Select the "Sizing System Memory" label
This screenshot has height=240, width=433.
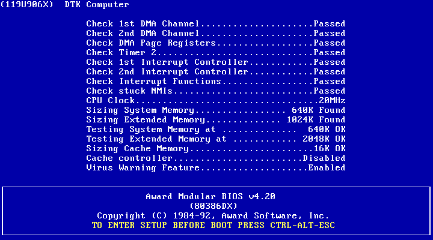[x=140, y=110]
